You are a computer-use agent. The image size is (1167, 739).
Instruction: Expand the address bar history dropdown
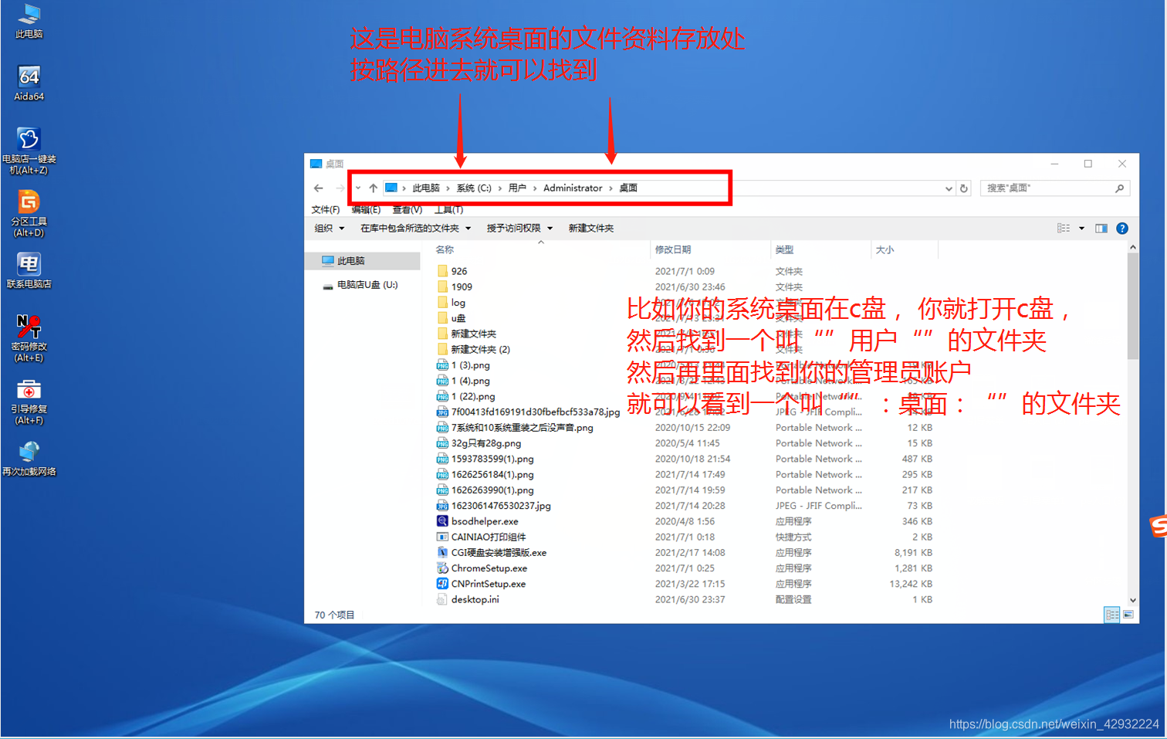pyautogui.click(x=949, y=188)
